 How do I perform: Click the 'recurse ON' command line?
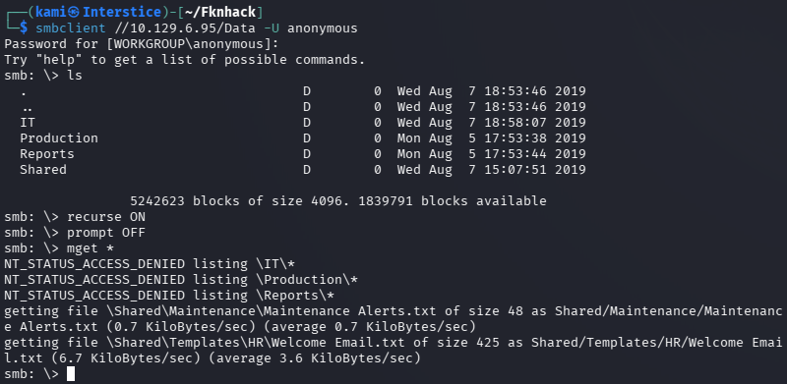pos(75,217)
